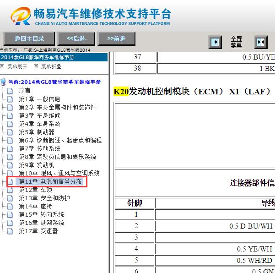Viewport: 275px width, 273px height.
Task: Click the single-arrow panel icon left of 全屏菜单
Action: coord(215,42)
